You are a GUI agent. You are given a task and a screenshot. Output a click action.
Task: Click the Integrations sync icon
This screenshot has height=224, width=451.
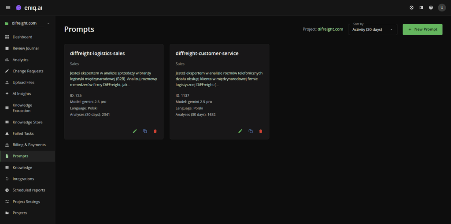(7, 179)
